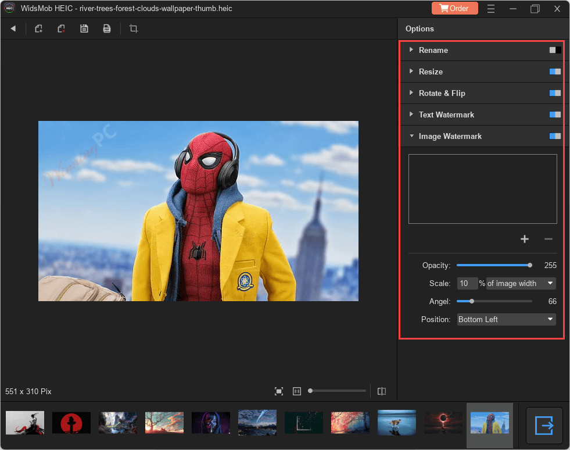
Task: Click the Opacity value 255
Action: 550,265
